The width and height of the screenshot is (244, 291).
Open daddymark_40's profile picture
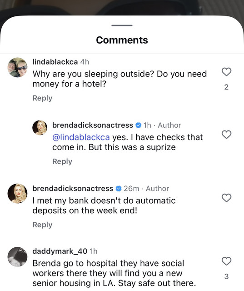coord(17,257)
